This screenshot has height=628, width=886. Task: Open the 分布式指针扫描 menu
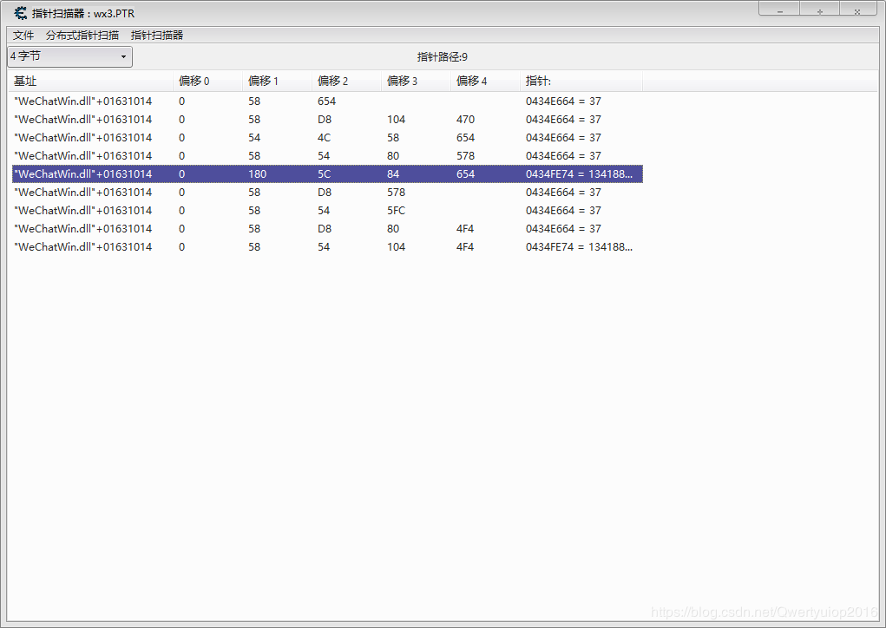point(82,35)
